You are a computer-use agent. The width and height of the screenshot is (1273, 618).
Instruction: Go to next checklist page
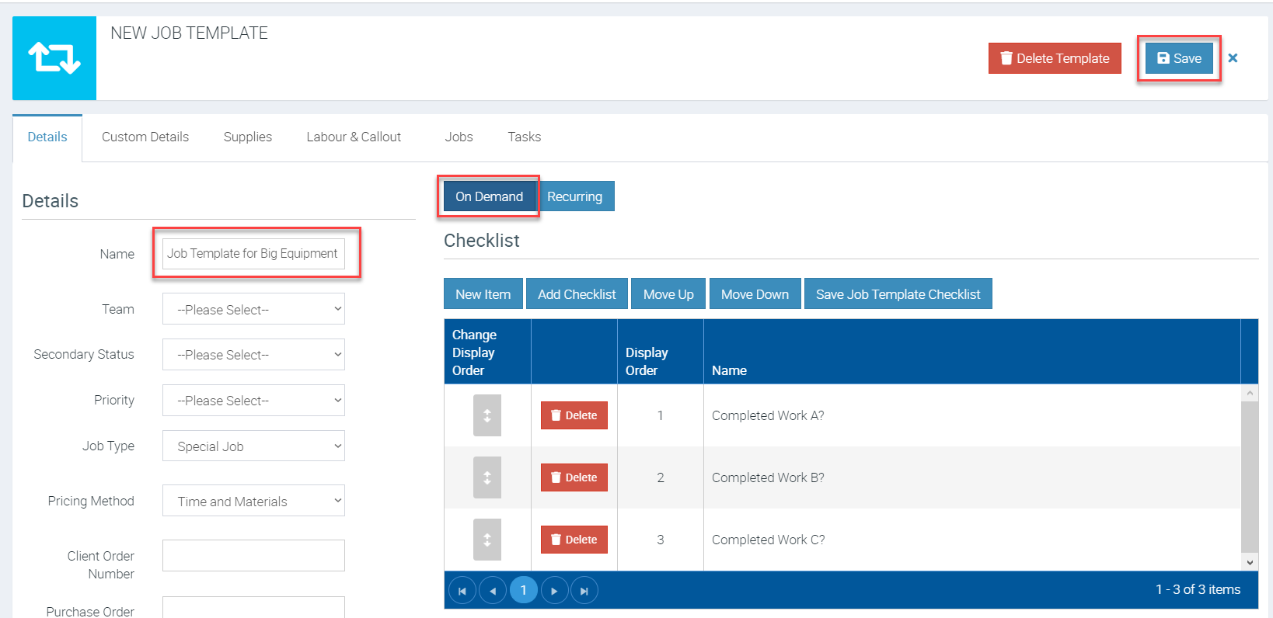point(554,591)
